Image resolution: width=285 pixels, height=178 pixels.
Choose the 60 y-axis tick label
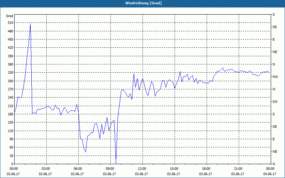point(11,147)
